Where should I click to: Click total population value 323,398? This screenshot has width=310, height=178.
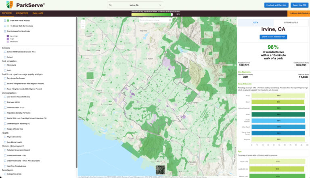[x=301, y=65]
